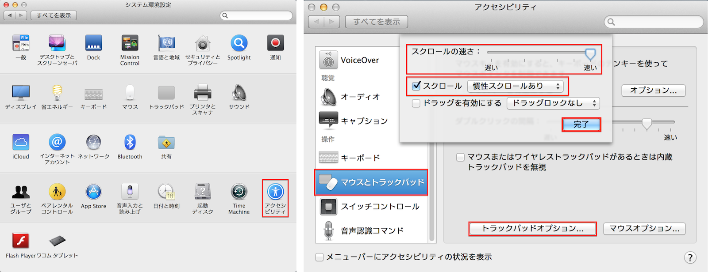This screenshot has width=708, height=272.
Task: Enable メニューバーにアクセシビリティの状況を表示 checkbox
Action: click(x=319, y=257)
